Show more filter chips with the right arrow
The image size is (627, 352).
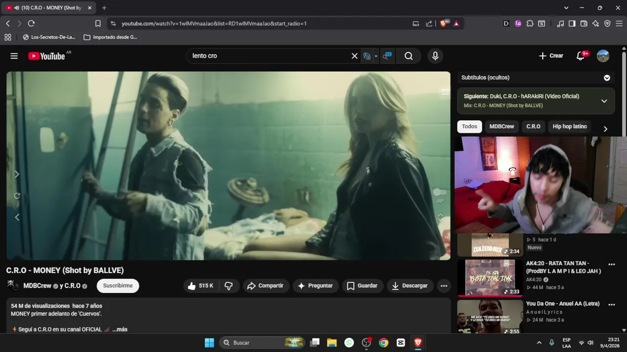point(605,129)
